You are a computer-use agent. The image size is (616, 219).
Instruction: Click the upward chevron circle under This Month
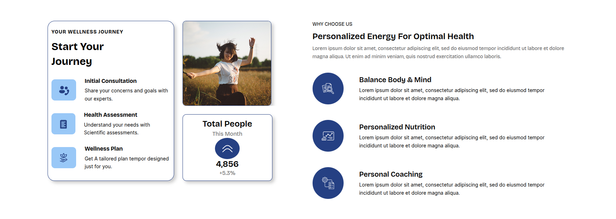pos(227,148)
